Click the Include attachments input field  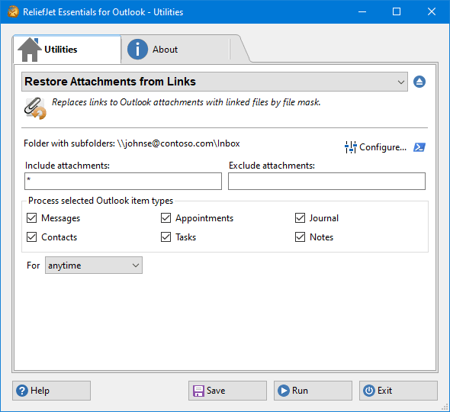tap(123, 181)
